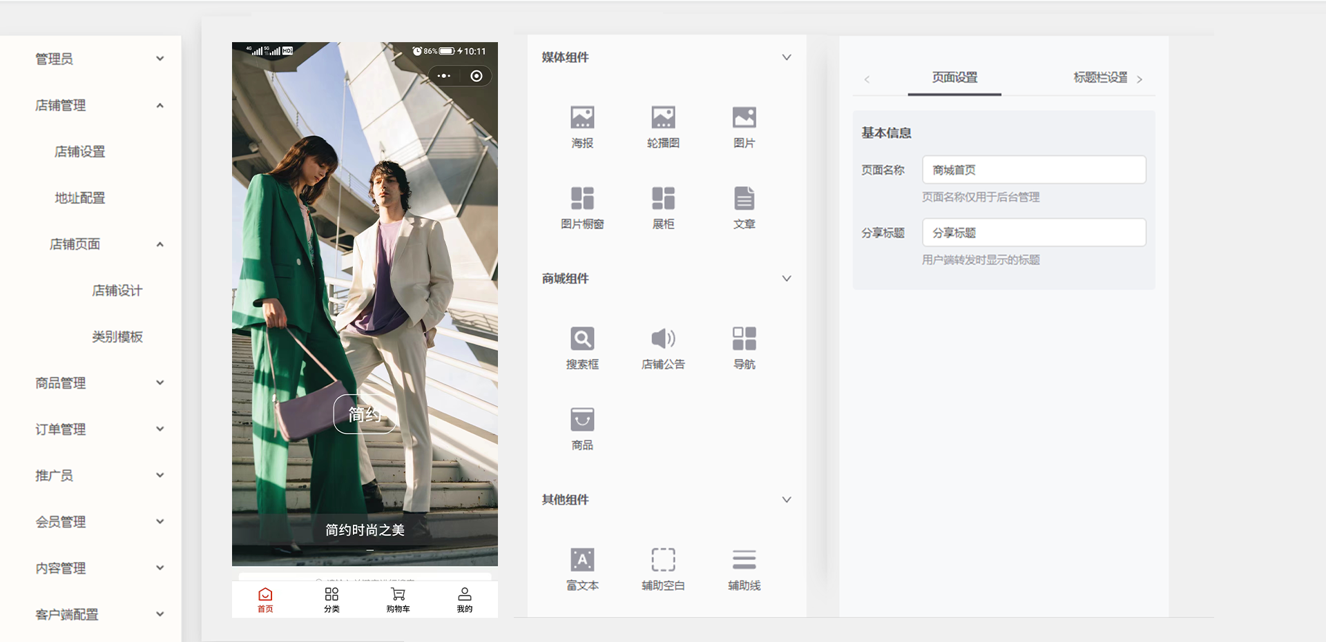The height and width of the screenshot is (642, 1326).
Task: Tap the 我的 profile icon in preview
Action: coord(464,599)
